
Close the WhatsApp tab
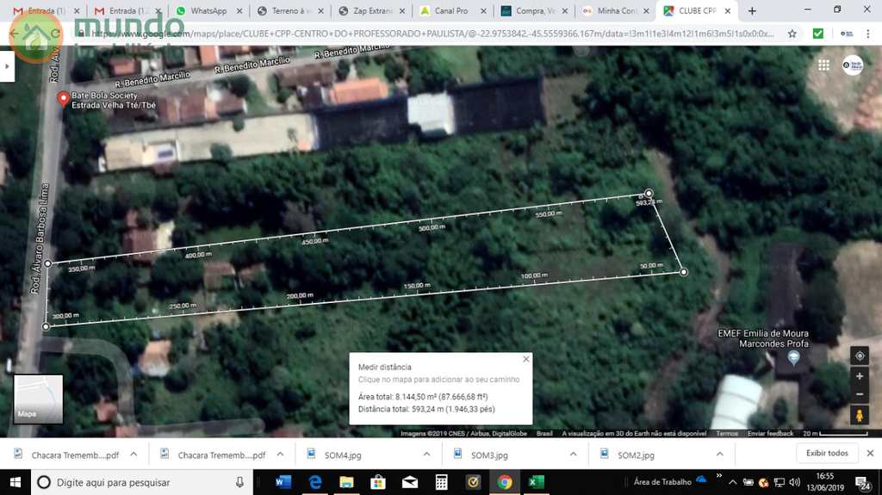(x=239, y=10)
